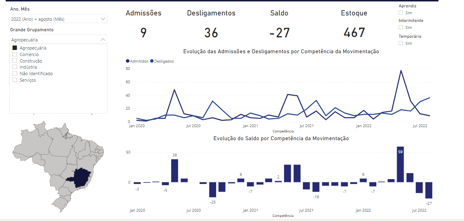Tick the Não Identificado checkbox
This screenshot has width=464, height=221.
point(15,74)
